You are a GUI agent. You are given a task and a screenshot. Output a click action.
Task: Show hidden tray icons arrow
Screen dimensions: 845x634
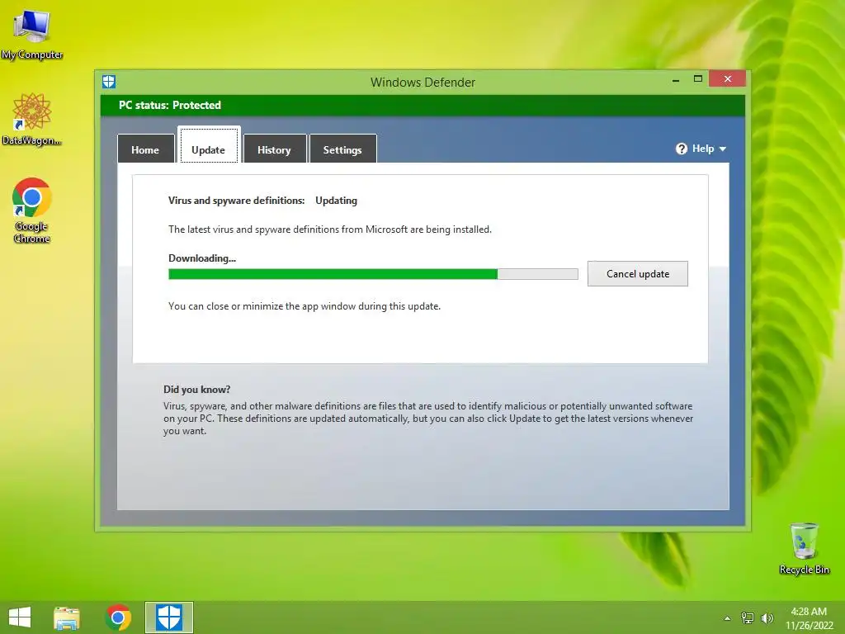728,618
